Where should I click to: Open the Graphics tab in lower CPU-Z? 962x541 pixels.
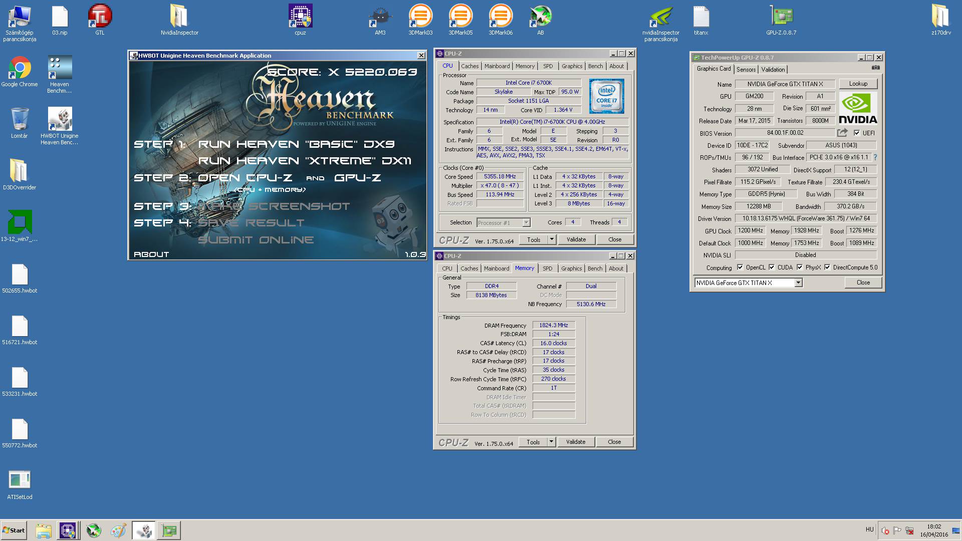point(571,268)
